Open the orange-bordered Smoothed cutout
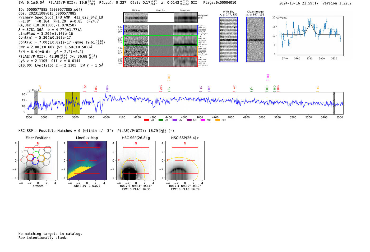 (185, 51)
